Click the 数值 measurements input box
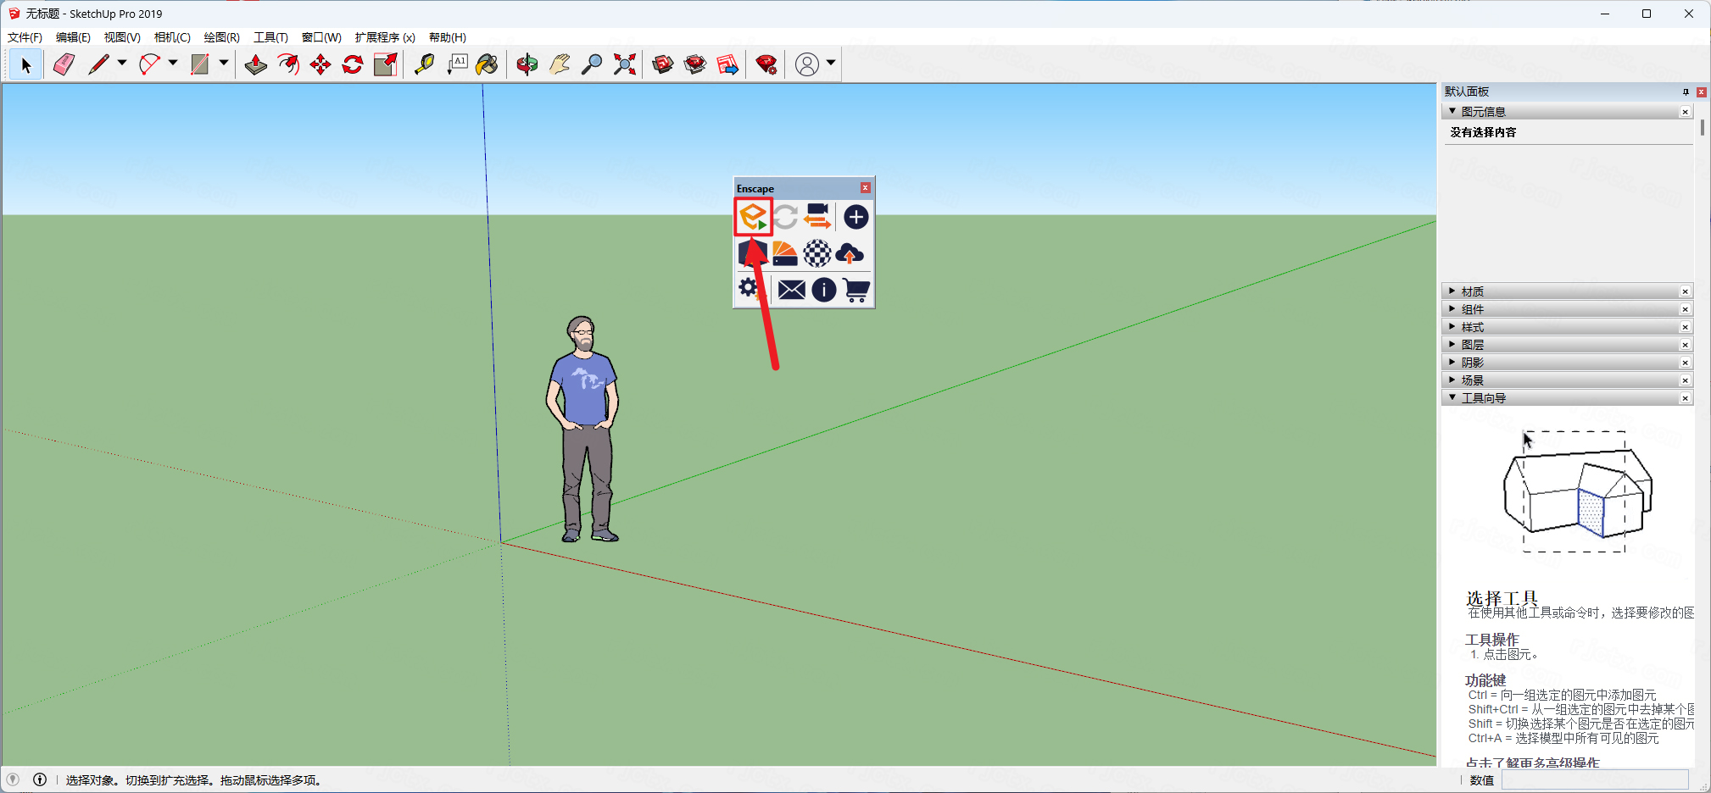 (1595, 779)
